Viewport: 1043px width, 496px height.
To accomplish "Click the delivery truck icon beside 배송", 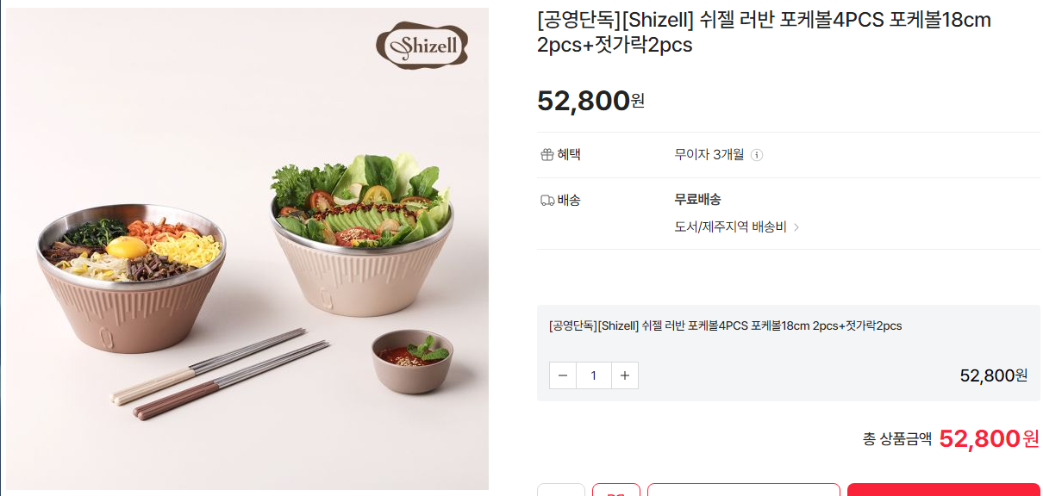I will [x=546, y=201].
